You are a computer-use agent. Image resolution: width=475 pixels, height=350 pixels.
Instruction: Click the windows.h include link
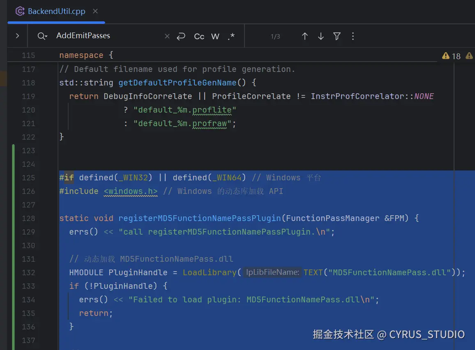click(131, 191)
